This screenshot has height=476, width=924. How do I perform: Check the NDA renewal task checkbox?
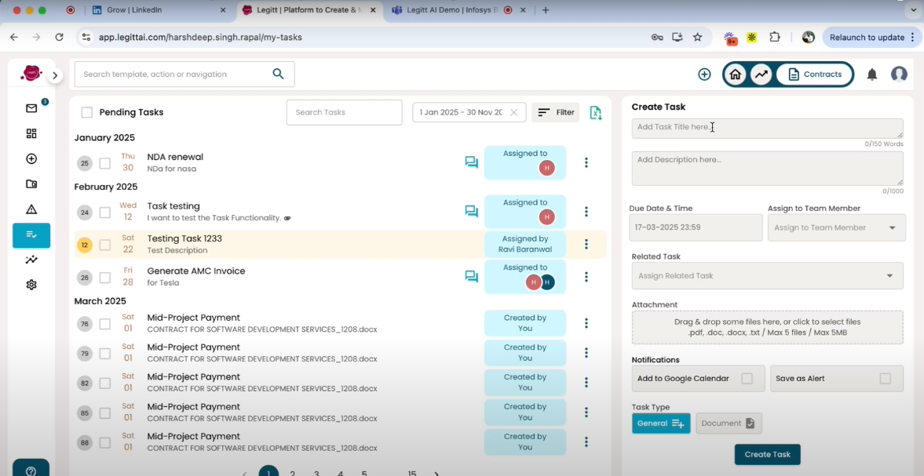[105, 164]
